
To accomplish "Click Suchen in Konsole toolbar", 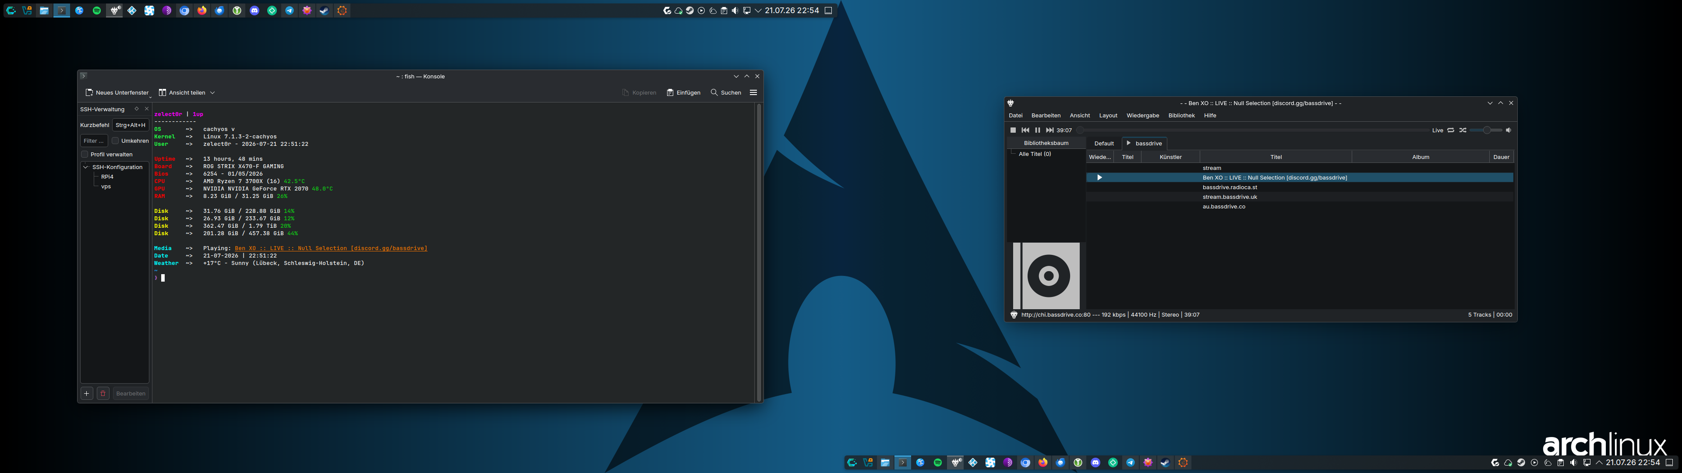I will [726, 93].
